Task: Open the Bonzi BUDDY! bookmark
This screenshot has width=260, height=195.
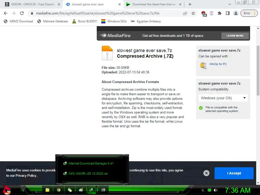Action: coord(85,21)
